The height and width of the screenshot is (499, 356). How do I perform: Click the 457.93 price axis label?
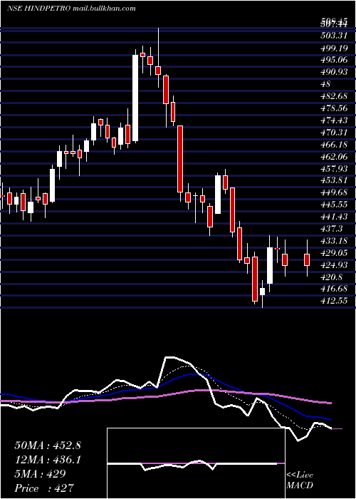333,168
